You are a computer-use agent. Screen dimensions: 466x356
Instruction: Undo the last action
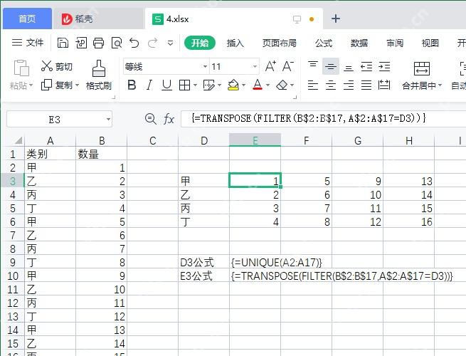(x=134, y=43)
